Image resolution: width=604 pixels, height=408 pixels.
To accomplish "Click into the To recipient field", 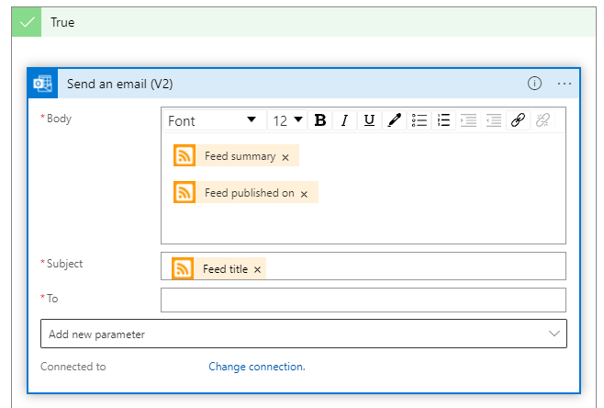I will 363,300.
